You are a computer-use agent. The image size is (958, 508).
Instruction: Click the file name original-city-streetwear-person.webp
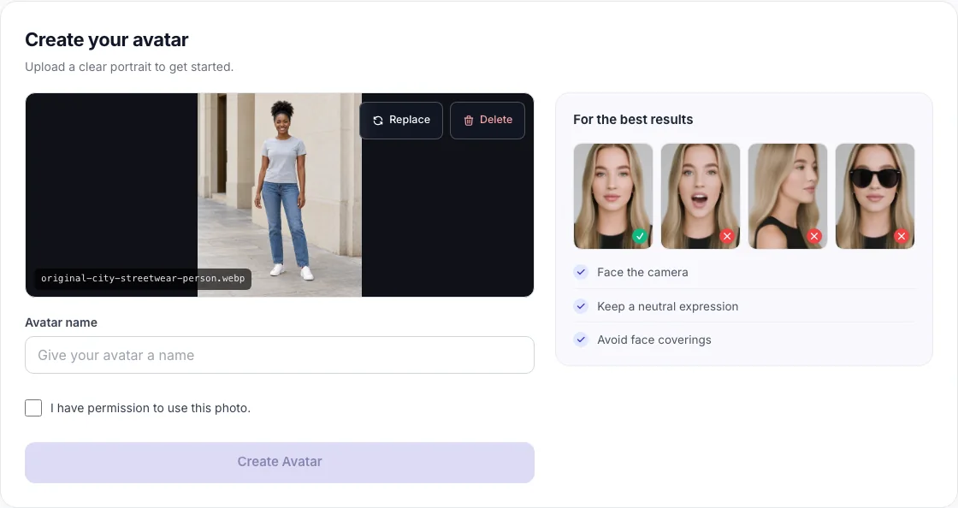coord(143,279)
